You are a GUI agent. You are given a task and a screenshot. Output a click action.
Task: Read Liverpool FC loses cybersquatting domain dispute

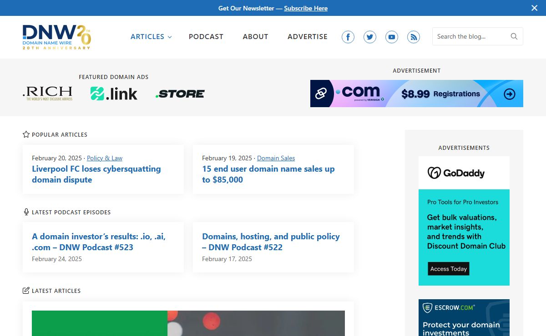[96, 174]
